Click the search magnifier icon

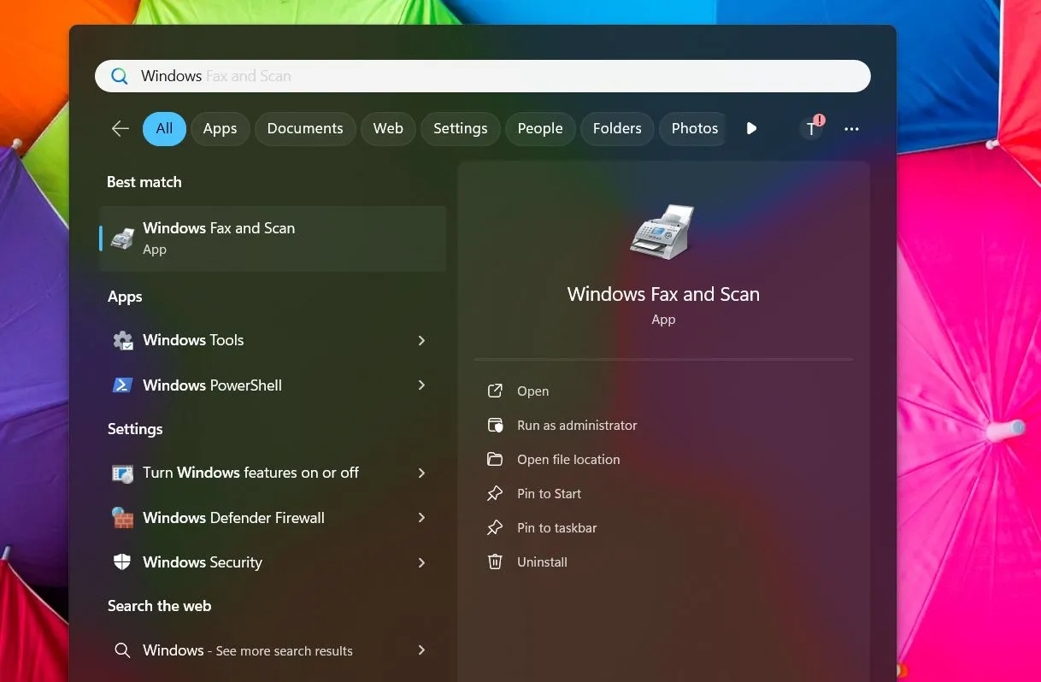point(119,75)
